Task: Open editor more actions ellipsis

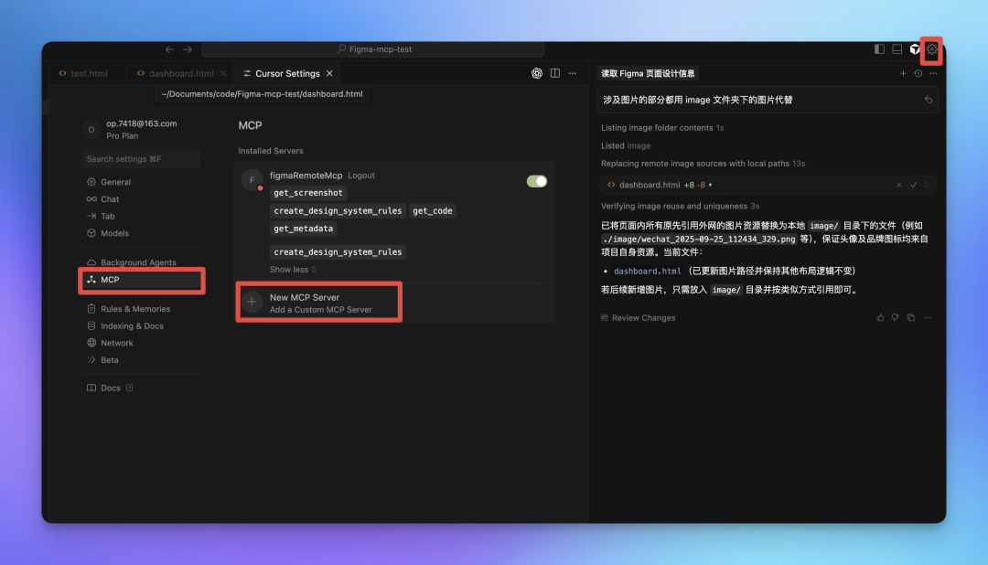Action: (x=572, y=74)
